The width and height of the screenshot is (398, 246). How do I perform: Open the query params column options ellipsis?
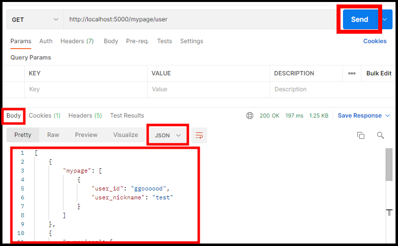(x=352, y=73)
